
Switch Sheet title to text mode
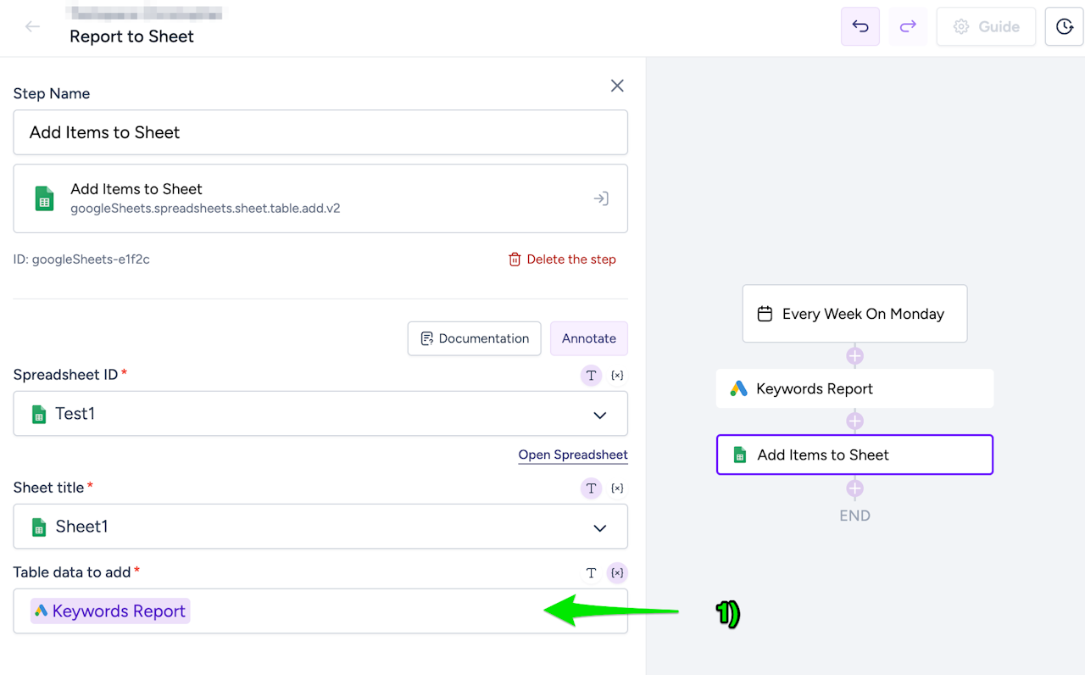(x=591, y=488)
